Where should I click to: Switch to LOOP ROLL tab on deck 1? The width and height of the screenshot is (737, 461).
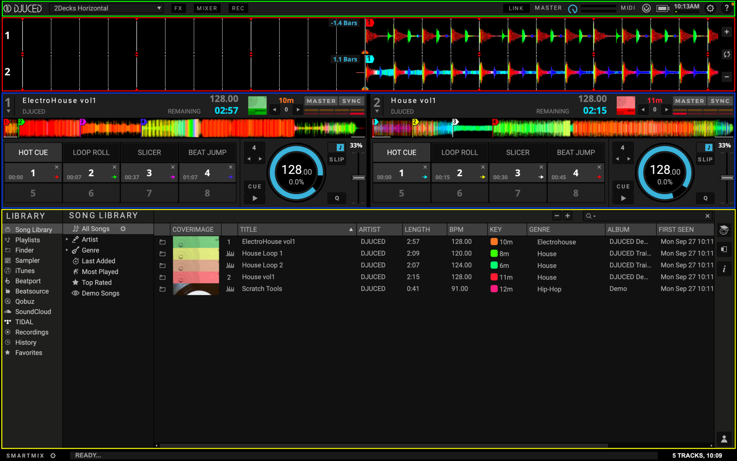pos(91,152)
